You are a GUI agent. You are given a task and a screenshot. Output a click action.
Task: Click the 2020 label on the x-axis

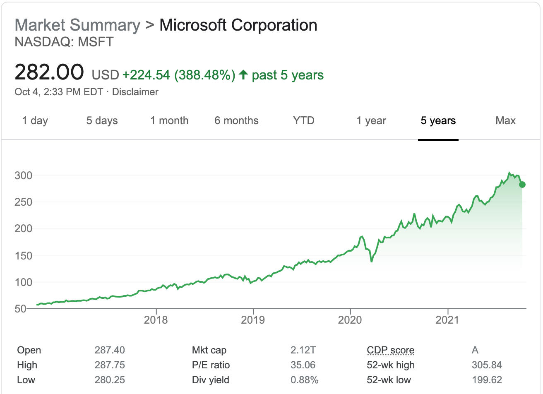point(350,320)
